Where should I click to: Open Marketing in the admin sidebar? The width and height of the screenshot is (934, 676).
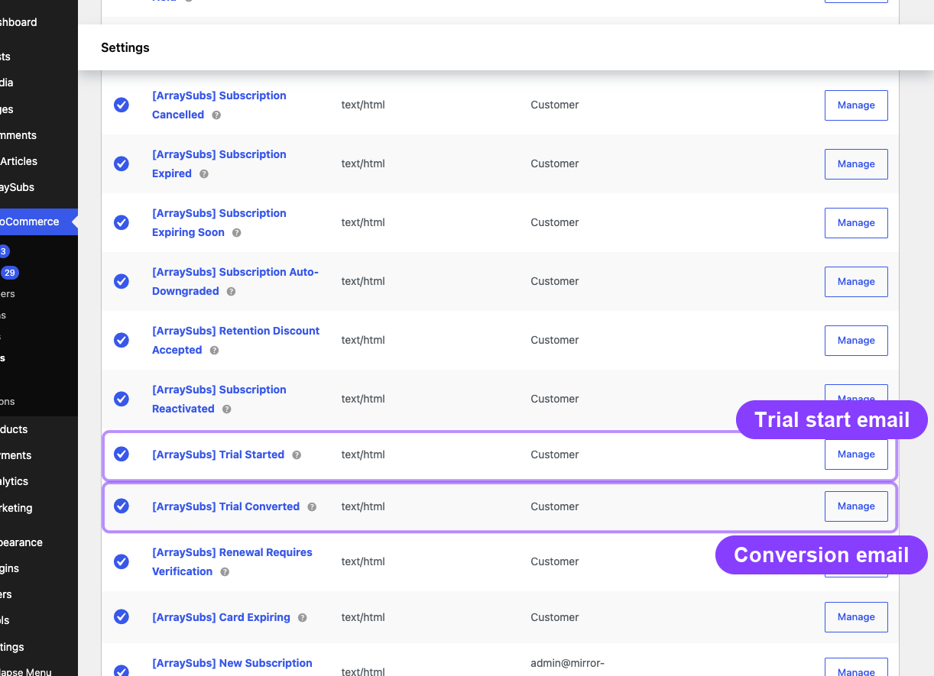pyautogui.click(x=17, y=508)
